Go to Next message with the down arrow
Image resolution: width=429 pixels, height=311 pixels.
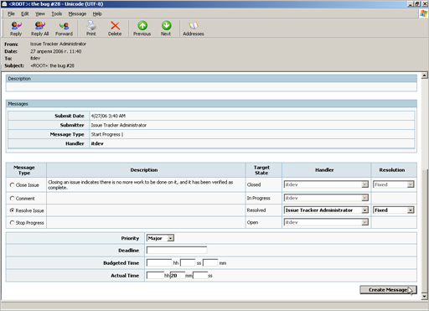click(x=166, y=29)
